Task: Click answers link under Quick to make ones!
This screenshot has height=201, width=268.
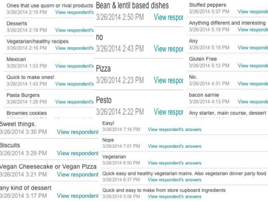Action: 74,84
